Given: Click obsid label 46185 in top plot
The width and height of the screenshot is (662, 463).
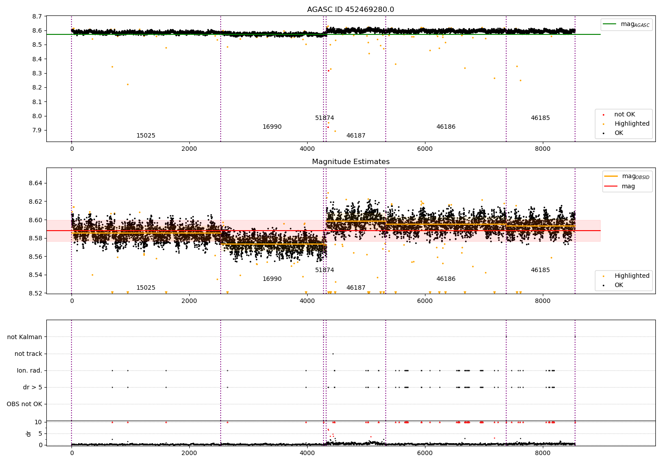Looking at the screenshot, I should (540, 118).
